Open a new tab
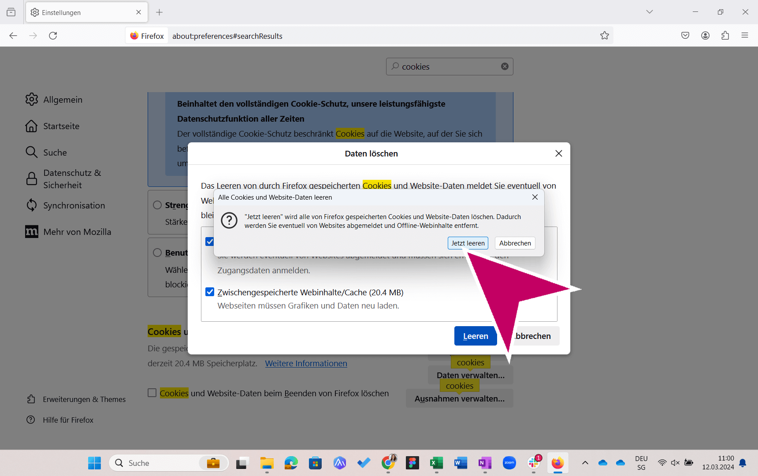This screenshot has width=758, height=476. pyautogui.click(x=160, y=12)
